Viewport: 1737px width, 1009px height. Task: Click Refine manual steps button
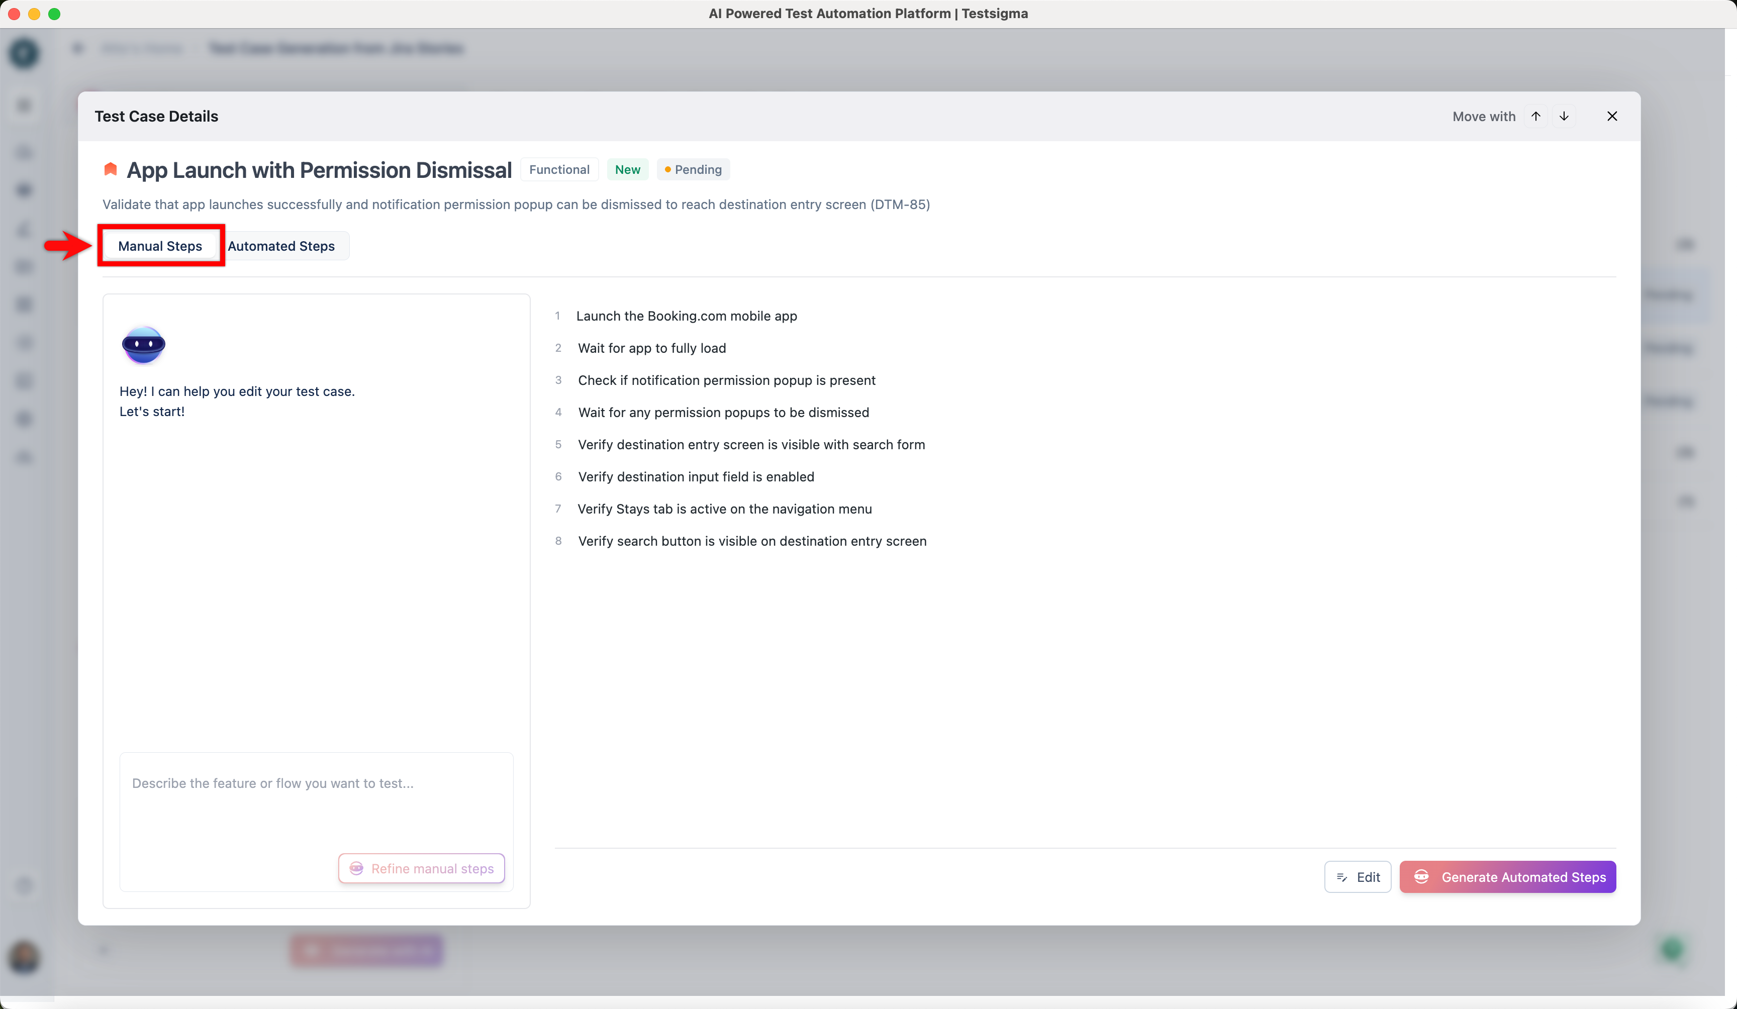[x=421, y=868]
